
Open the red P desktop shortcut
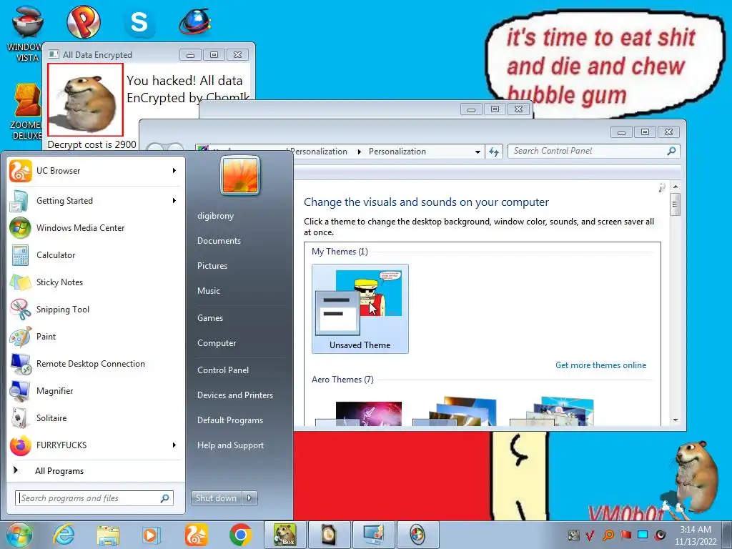pos(84,21)
